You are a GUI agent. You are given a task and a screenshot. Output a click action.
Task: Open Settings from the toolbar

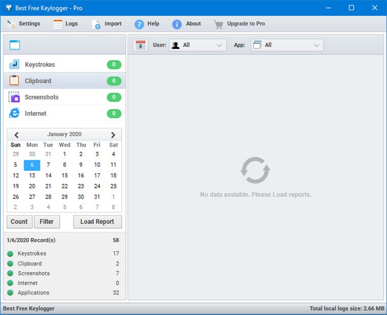[23, 24]
